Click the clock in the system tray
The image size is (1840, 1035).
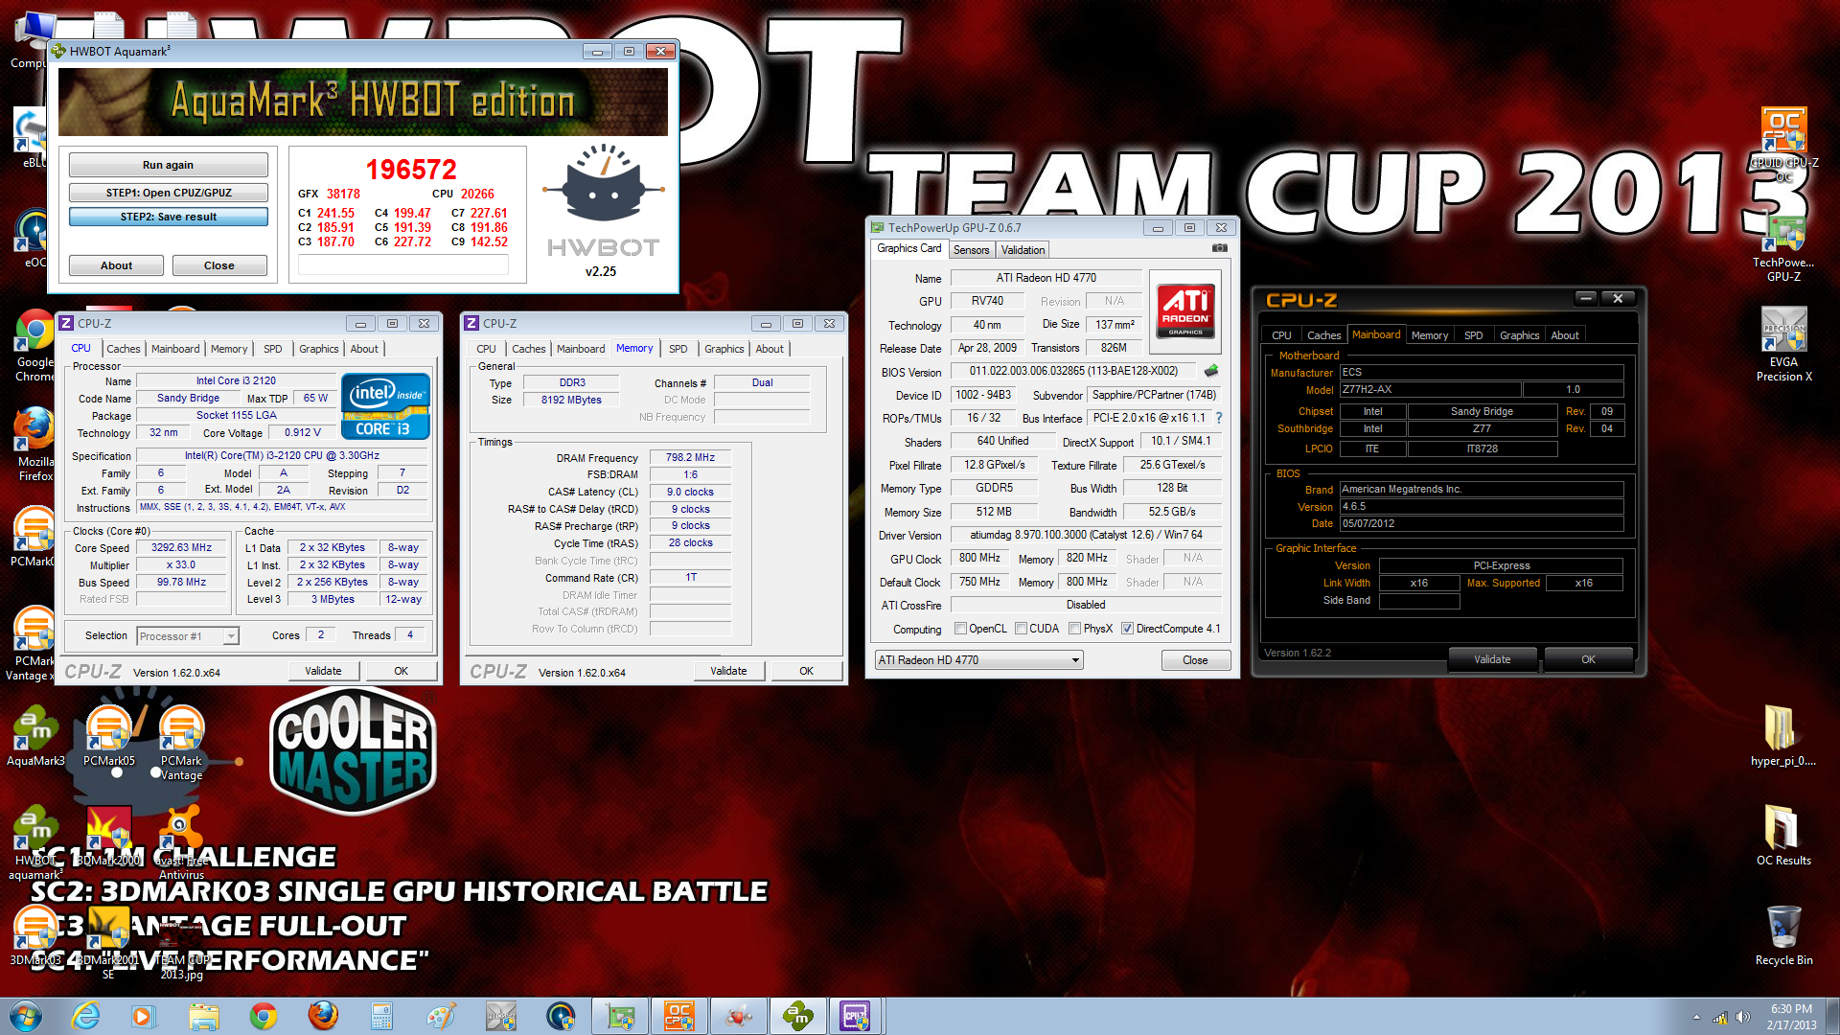[1791, 1017]
